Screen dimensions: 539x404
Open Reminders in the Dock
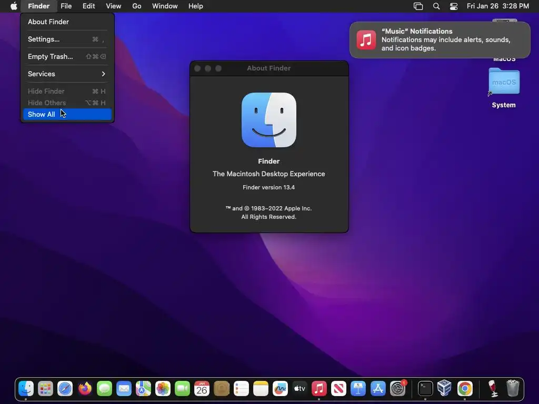click(241, 389)
